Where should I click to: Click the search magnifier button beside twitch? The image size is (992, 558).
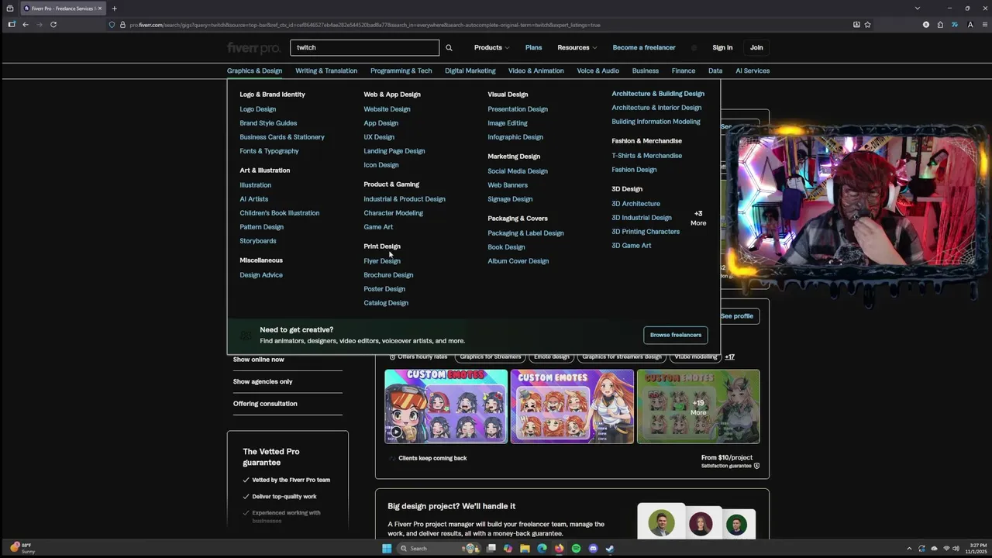[x=449, y=48]
